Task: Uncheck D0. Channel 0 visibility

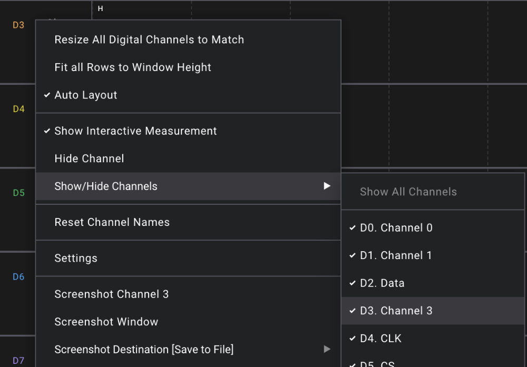Action: coord(396,227)
